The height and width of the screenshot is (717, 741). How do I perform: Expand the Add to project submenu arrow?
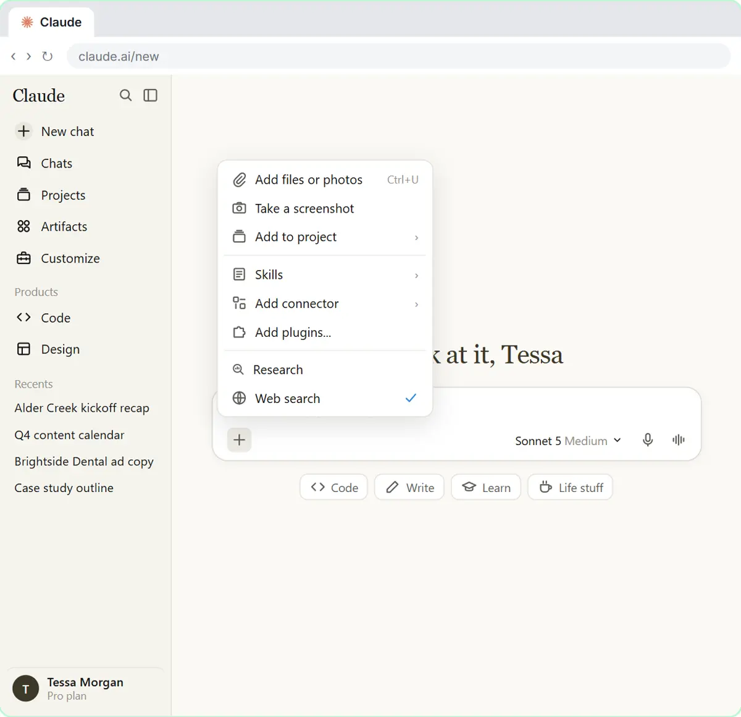[417, 237]
